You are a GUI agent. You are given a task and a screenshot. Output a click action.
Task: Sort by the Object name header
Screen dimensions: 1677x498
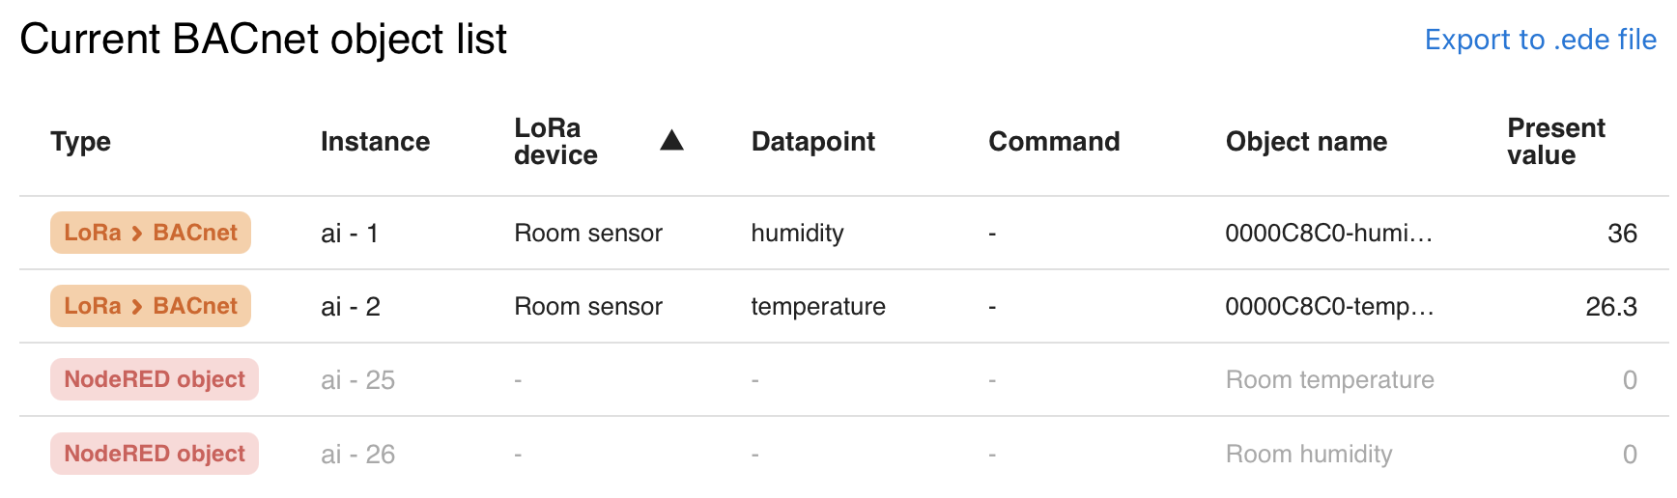point(1306,142)
